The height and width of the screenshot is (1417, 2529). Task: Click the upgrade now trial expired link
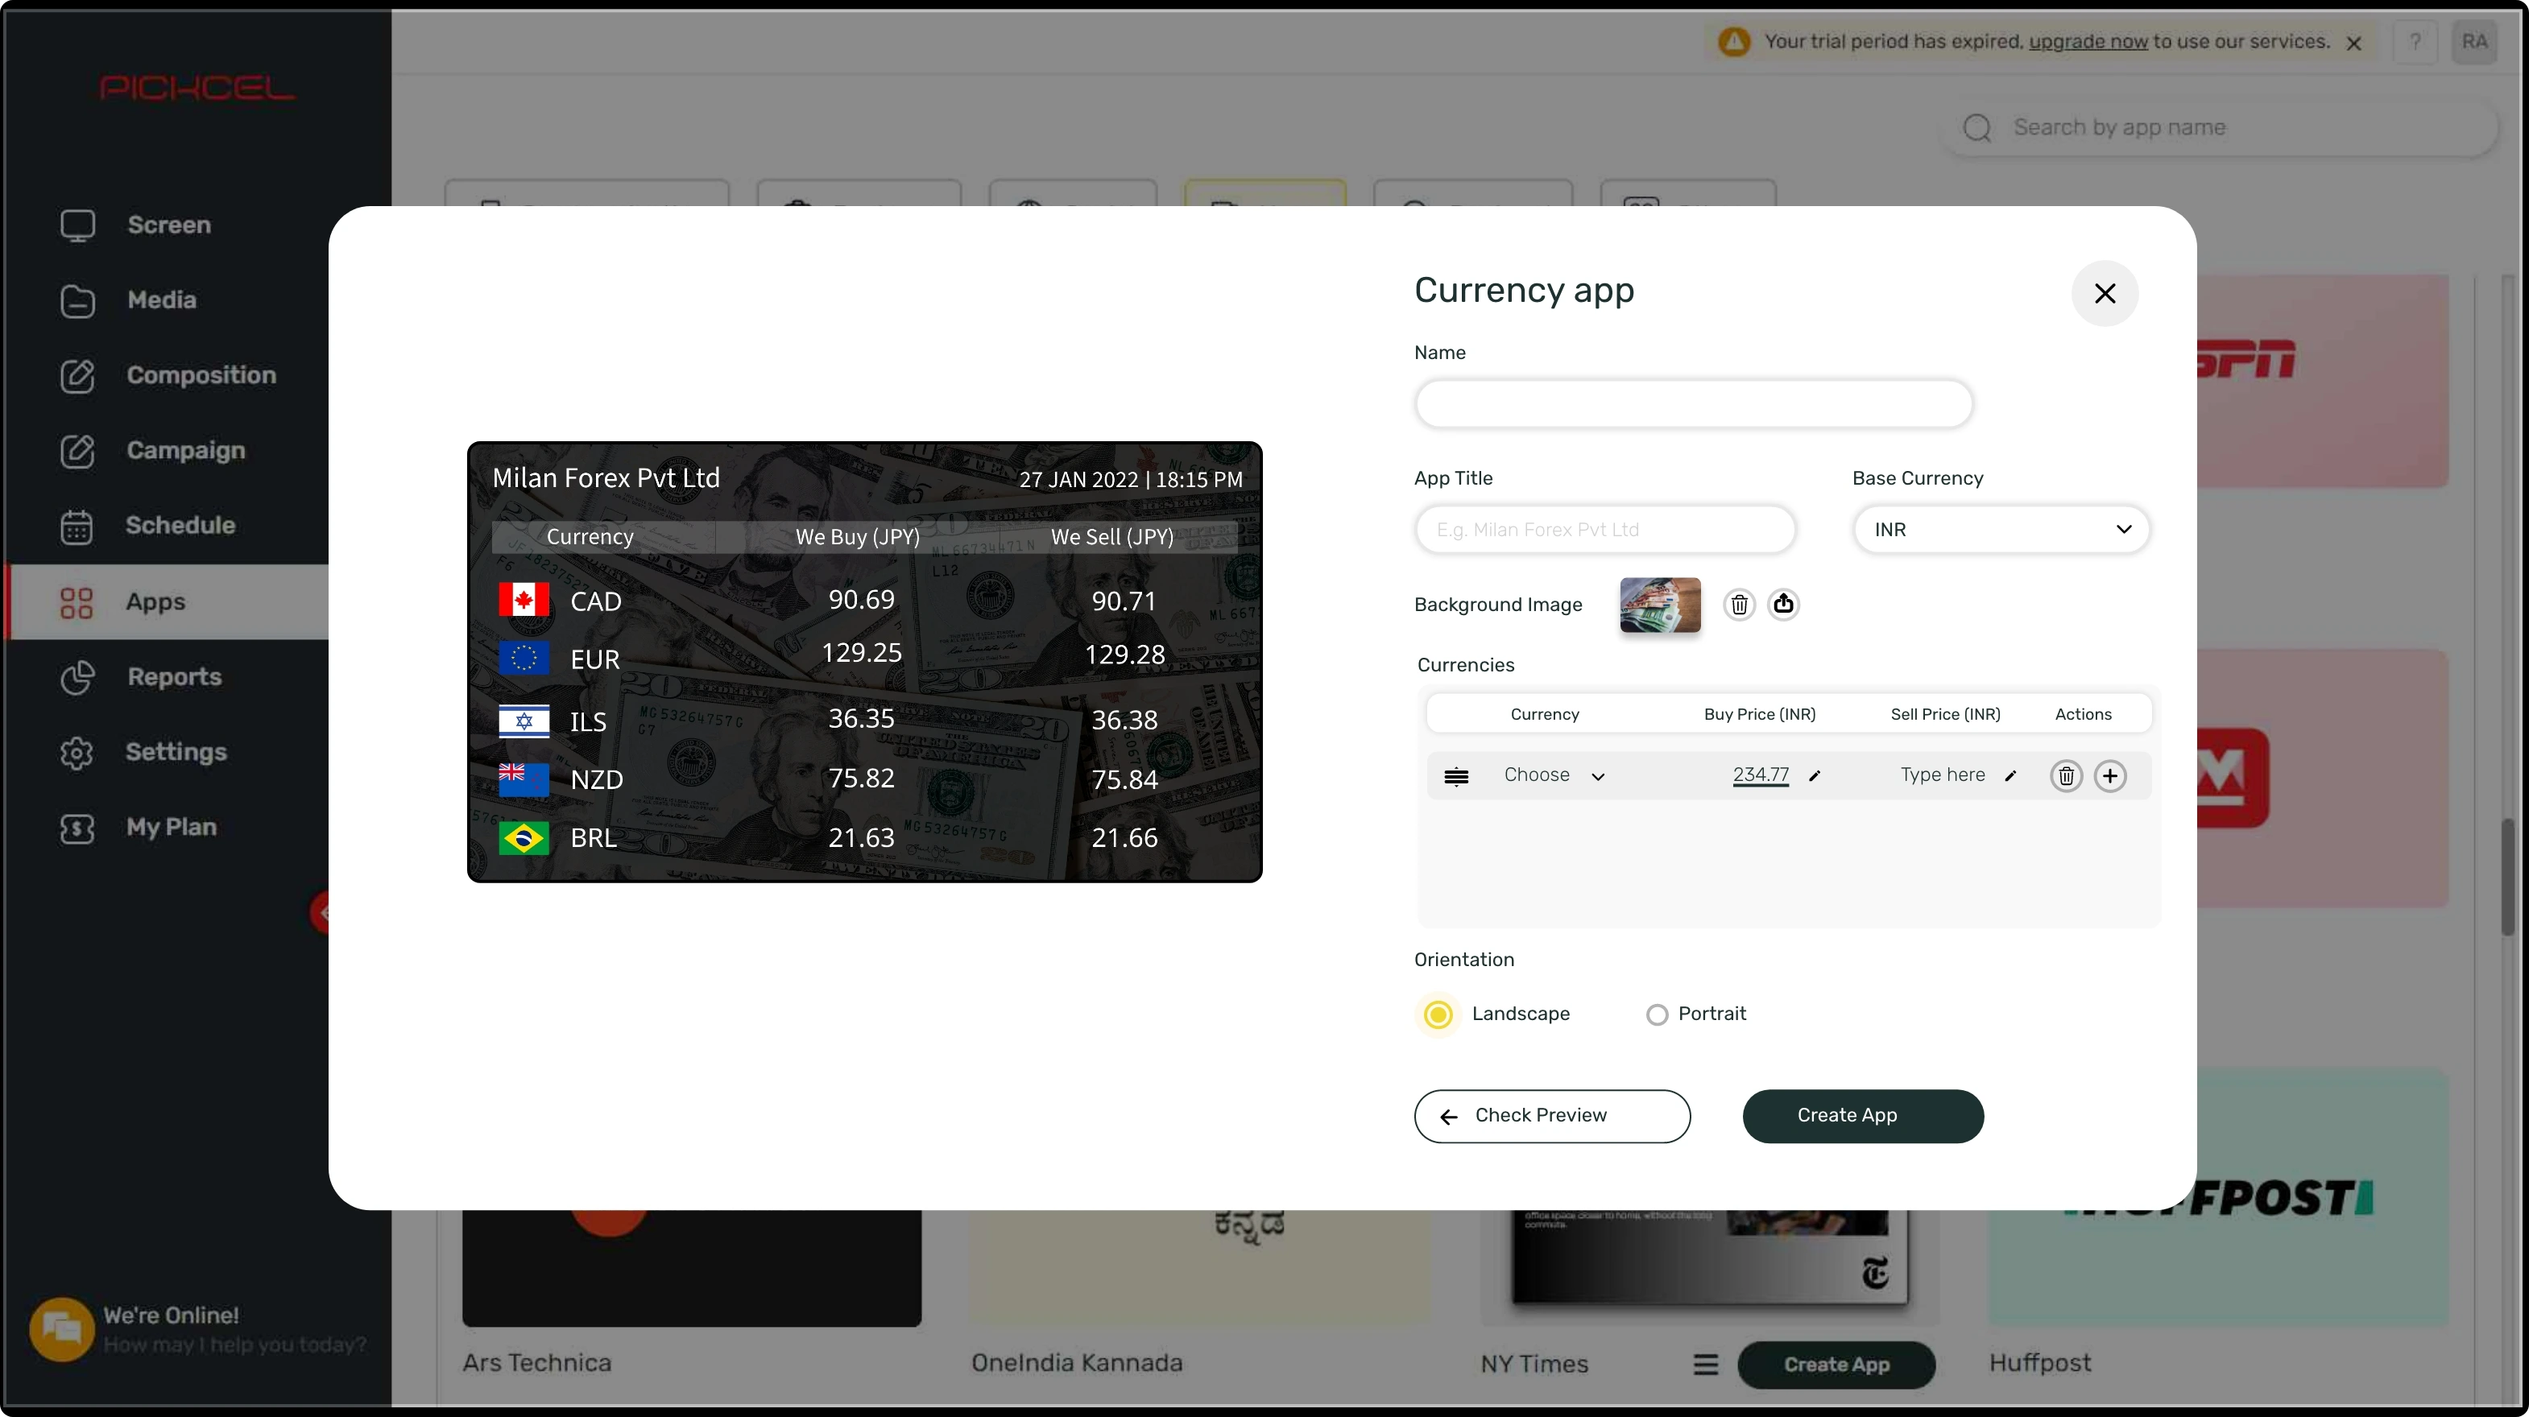pos(2086,42)
